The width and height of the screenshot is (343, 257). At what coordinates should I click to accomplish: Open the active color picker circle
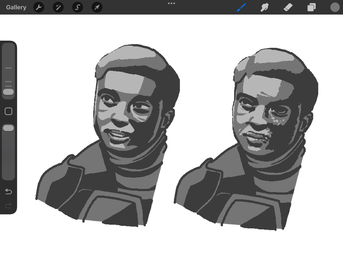coord(335,7)
